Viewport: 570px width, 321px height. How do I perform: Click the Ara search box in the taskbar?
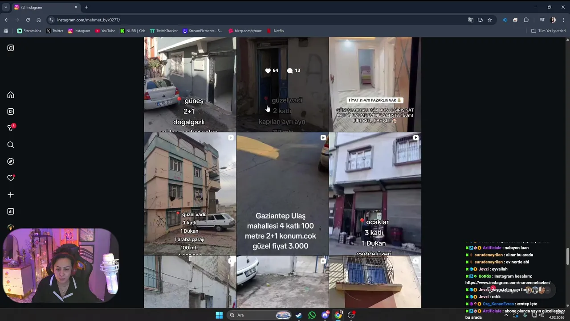[258, 315]
